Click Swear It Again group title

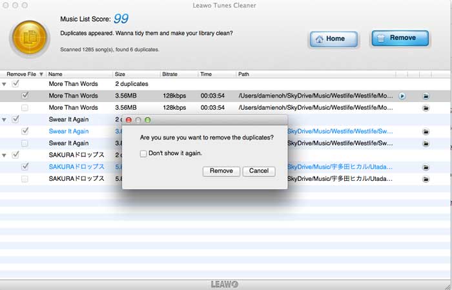tap(68, 119)
